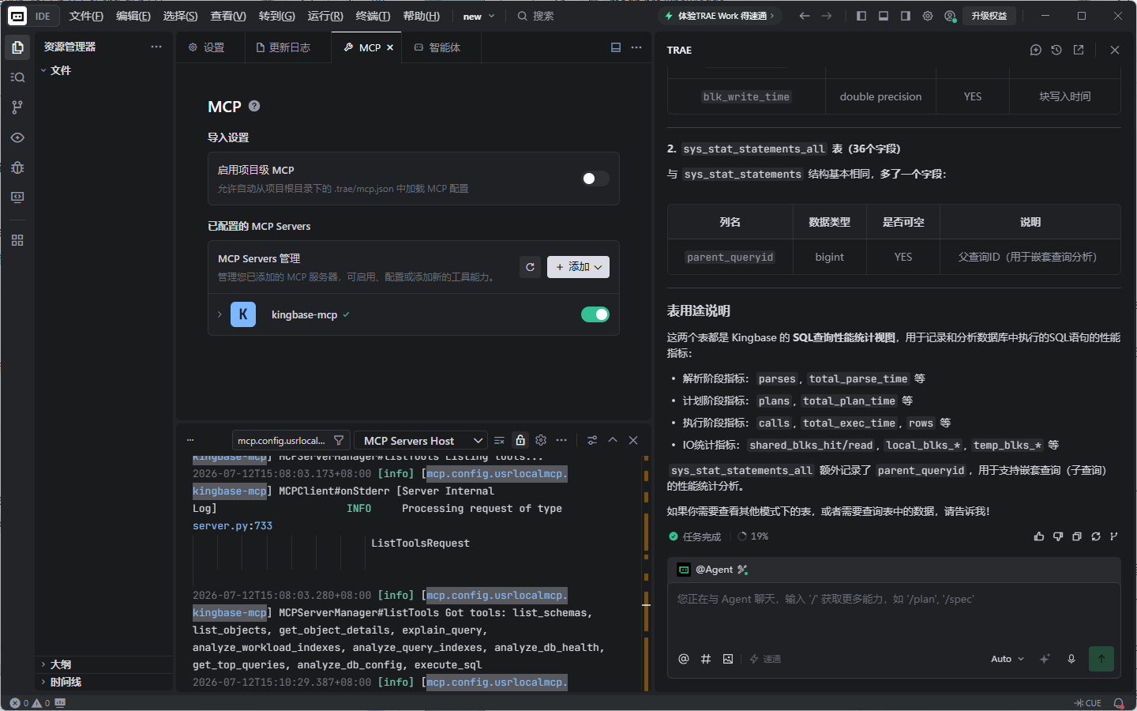
Task: Toggle the bottom panel visibility
Action: click(x=884, y=16)
